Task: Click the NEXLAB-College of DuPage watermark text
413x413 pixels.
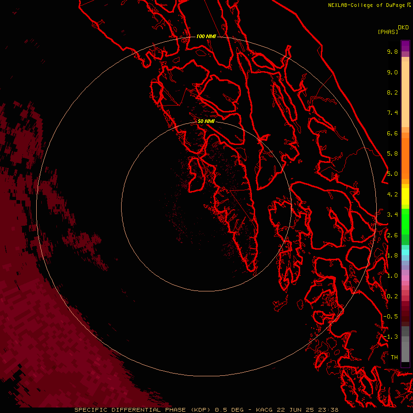Action: [x=367, y=5]
